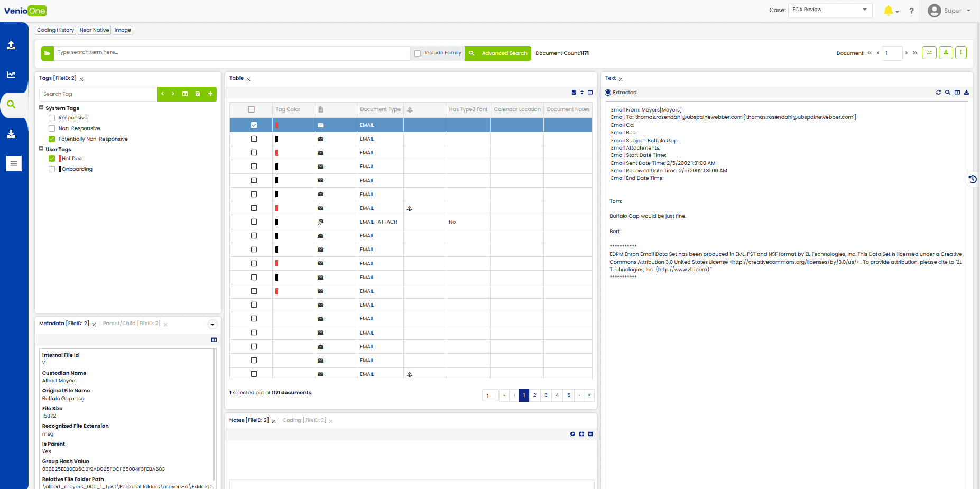Click the upload icon in left sidebar
980x489 pixels.
pyautogui.click(x=11, y=45)
